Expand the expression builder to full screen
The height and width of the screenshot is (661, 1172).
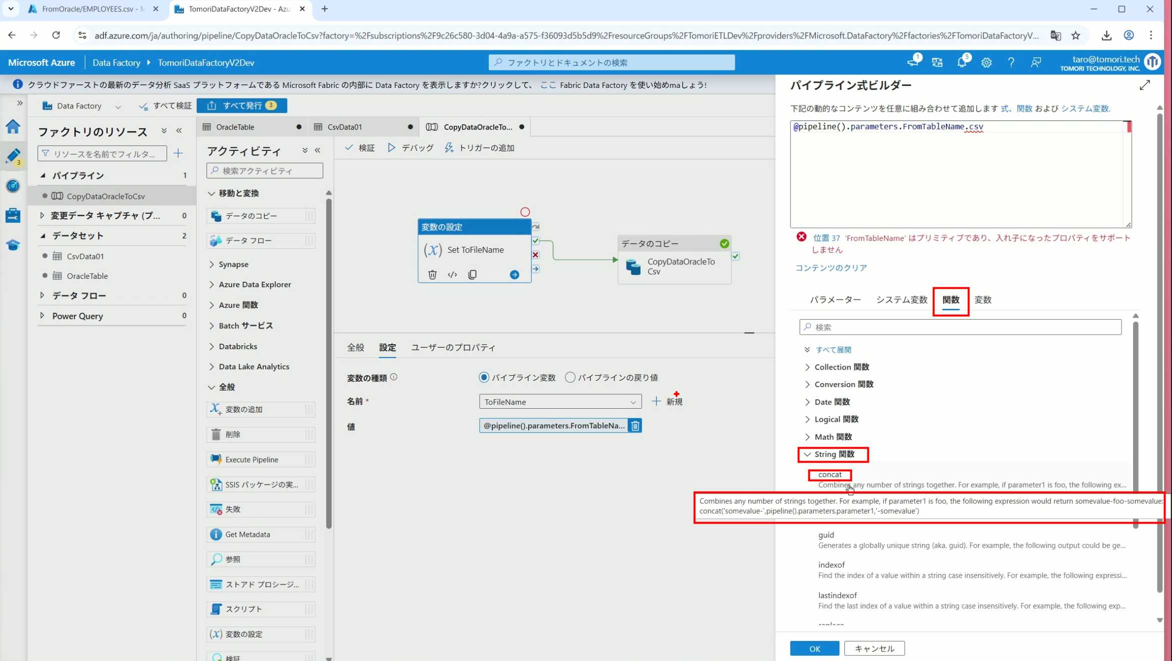[1144, 85]
